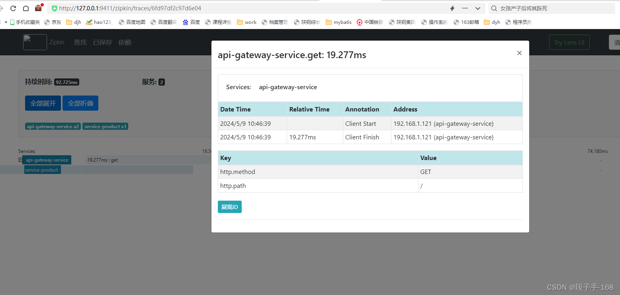Click the http.method key cell
Viewport: 620px width, 295px height.
tap(318, 172)
